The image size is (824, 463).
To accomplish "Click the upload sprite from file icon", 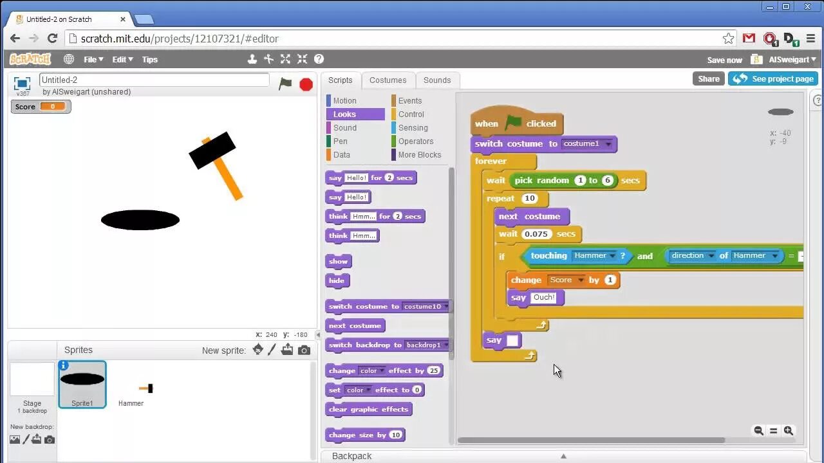I will click(288, 350).
